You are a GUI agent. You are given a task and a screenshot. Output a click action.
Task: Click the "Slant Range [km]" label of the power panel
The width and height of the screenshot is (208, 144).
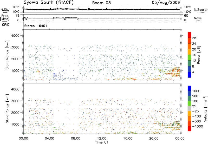click(x=7, y=55)
